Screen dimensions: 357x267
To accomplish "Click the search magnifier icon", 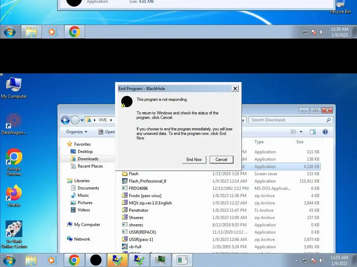I will (x=328, y=120).
